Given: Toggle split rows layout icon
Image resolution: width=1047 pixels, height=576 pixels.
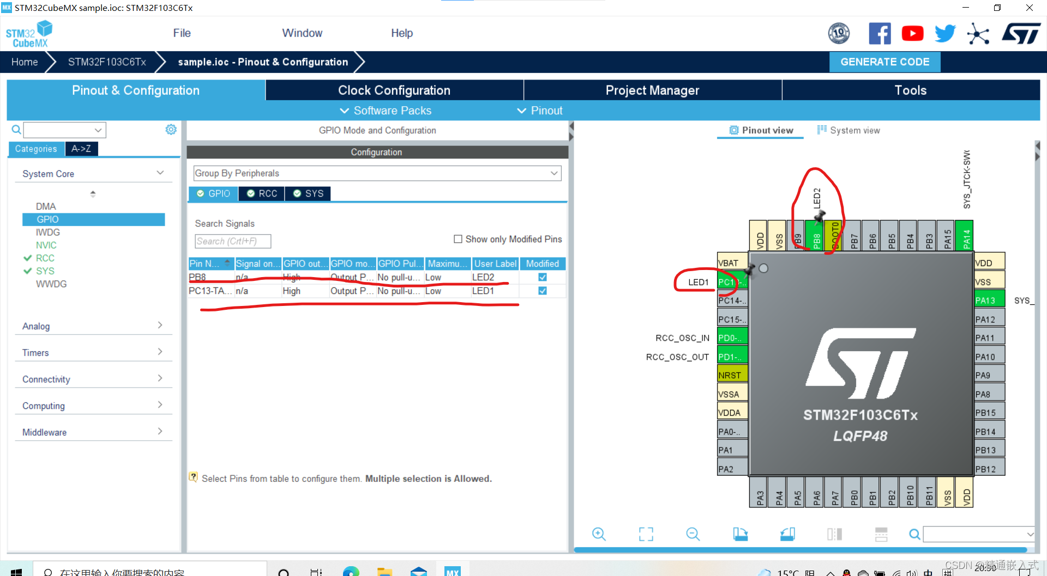Looking at the screenshot, I should click(x=881, y=534).
